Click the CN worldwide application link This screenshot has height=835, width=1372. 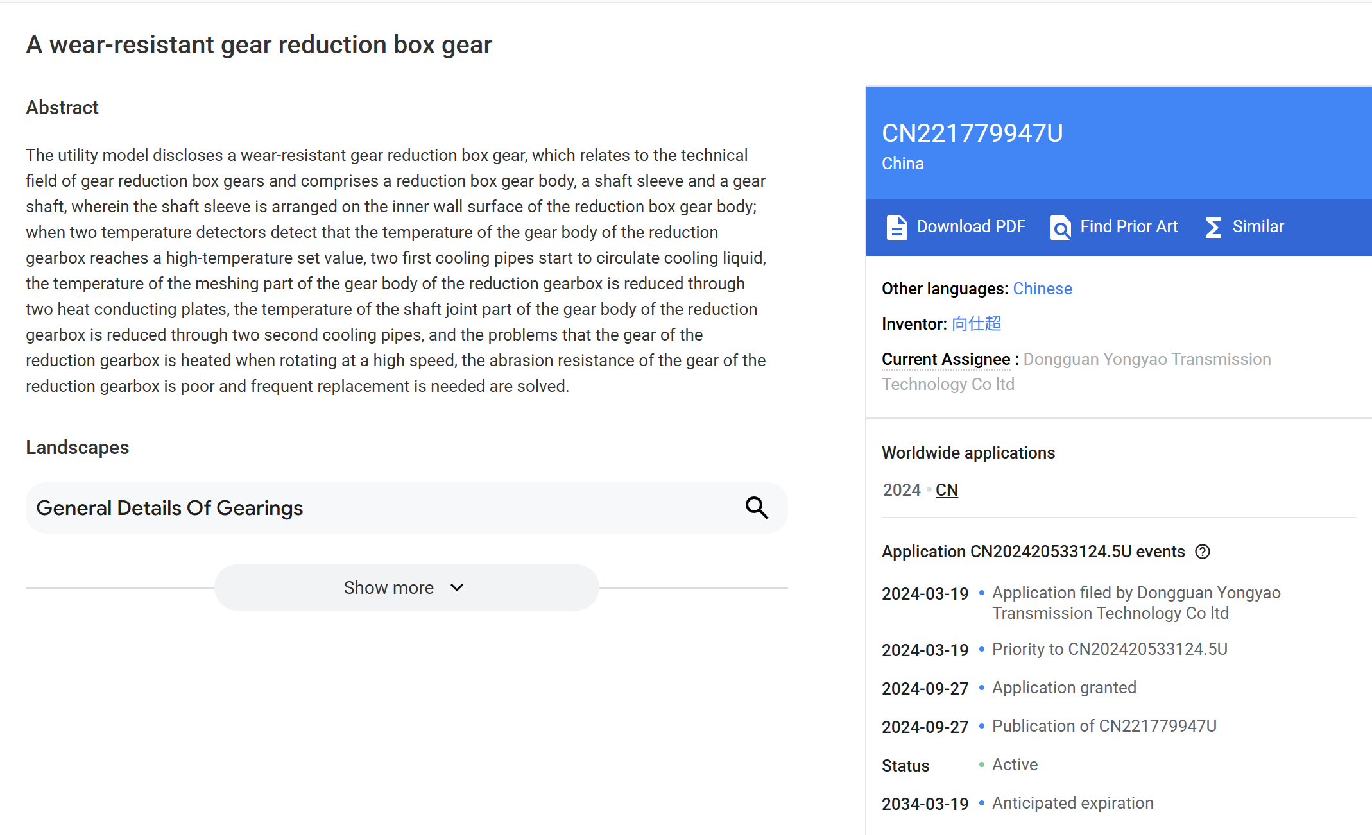(x=947, y=490)
